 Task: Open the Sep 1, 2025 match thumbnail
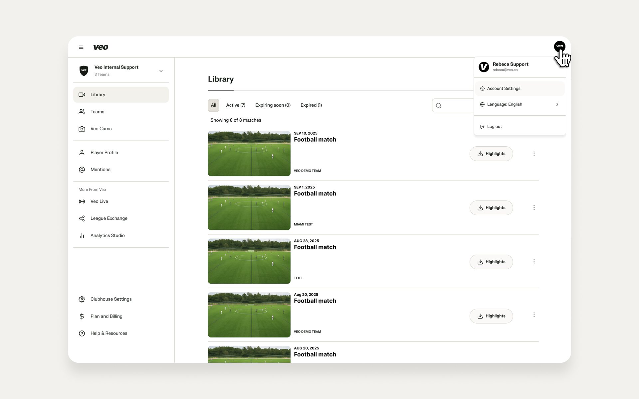249,207
